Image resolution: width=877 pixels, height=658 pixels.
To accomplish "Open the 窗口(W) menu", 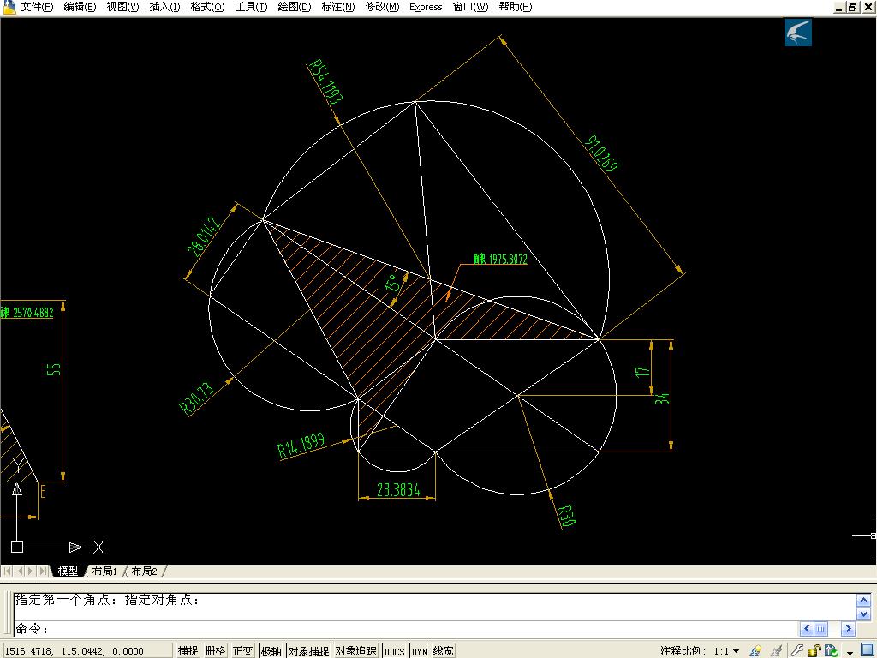I will tap(470, 7).
